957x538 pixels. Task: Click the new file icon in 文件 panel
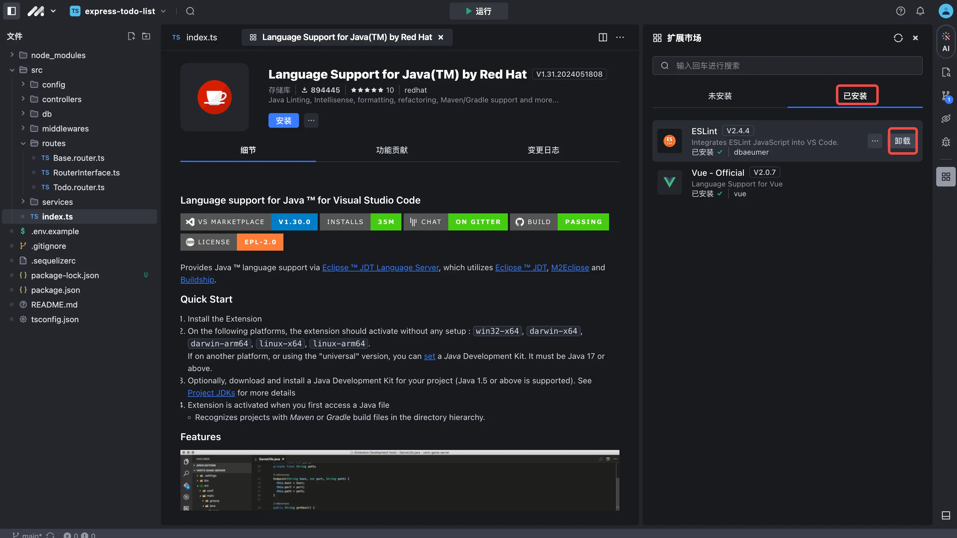click(131, 36)
